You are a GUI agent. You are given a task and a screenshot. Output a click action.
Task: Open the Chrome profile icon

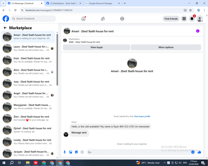[198, 10]
